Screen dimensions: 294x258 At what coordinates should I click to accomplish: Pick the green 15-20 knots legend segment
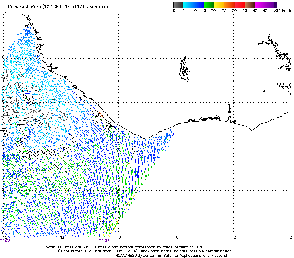(209, 5)
